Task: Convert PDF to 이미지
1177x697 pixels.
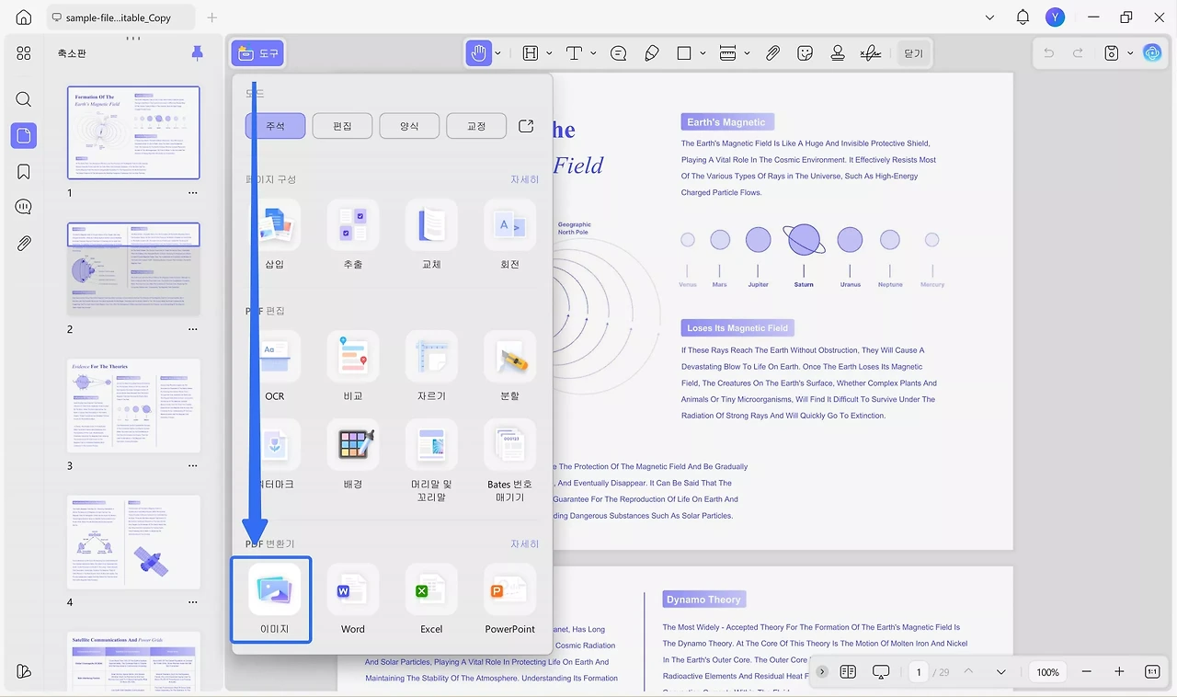Action: [271, 600]
